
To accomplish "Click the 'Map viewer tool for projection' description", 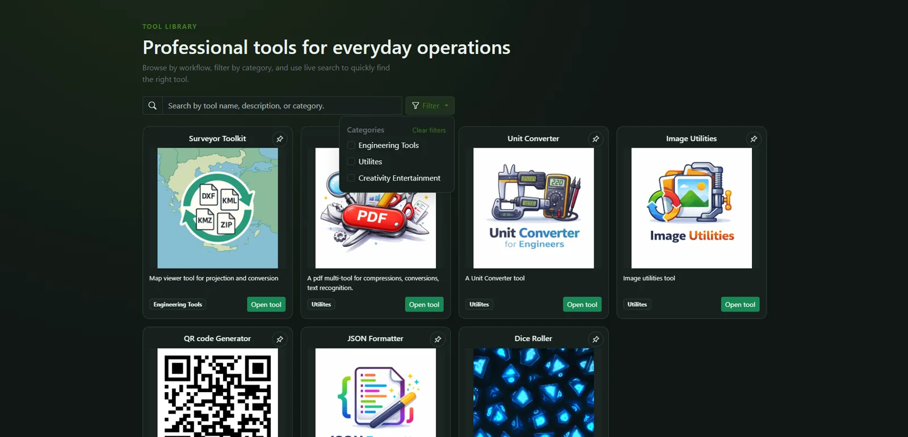I will 214,279.
